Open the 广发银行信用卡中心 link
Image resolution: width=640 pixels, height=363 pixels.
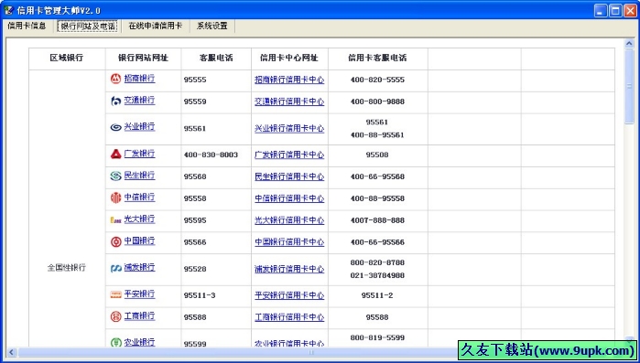[x=289, y=155]
